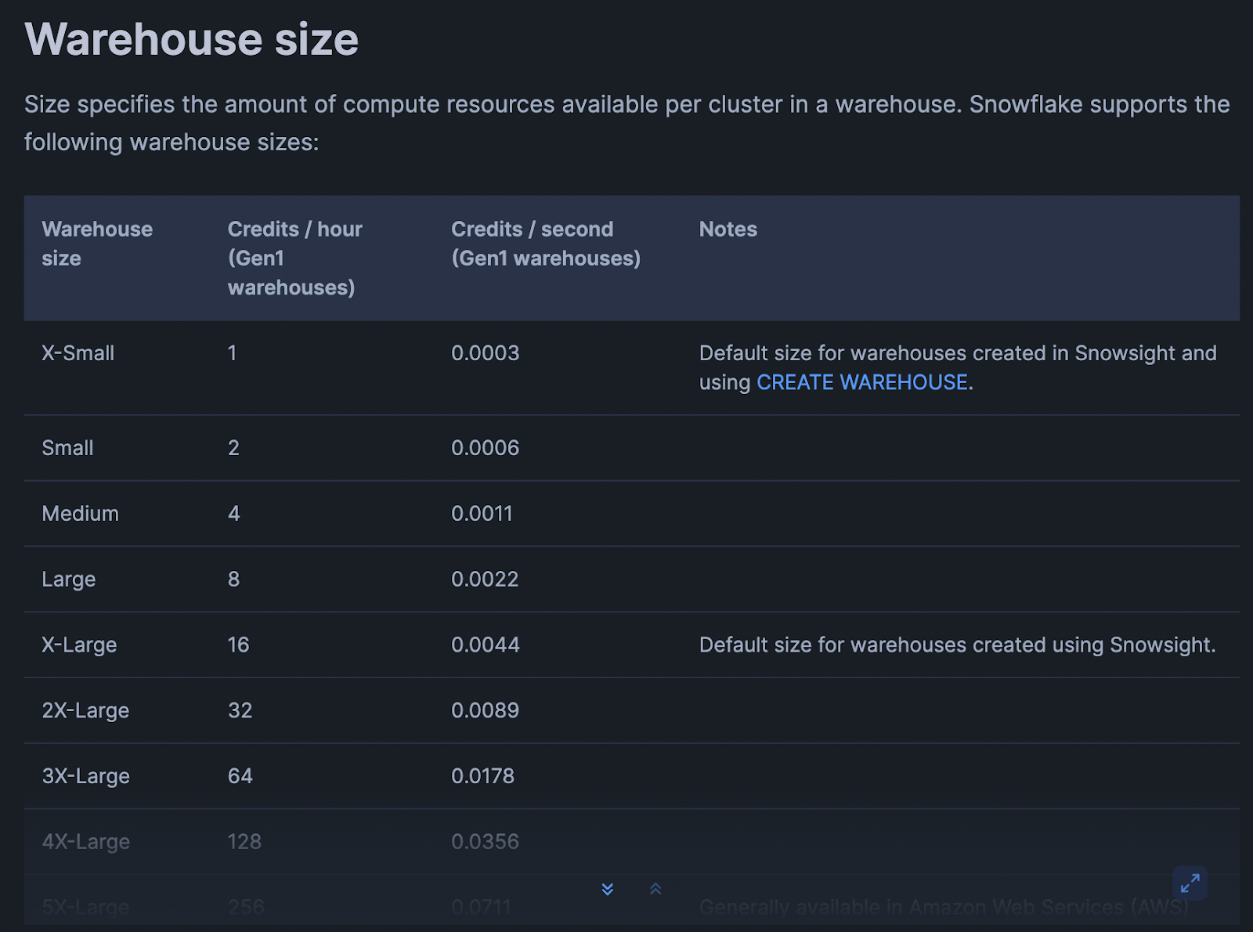Select the 4X-Large warehouse row

[85, 841]
